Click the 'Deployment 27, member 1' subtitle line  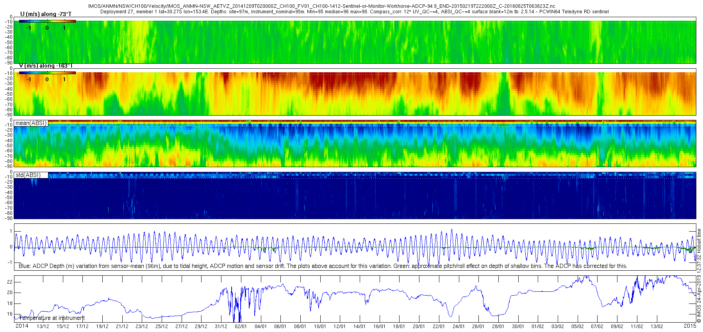pos(355,12)
